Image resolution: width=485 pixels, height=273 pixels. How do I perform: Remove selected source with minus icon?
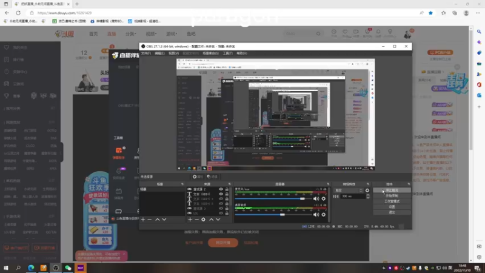(196, 220)
